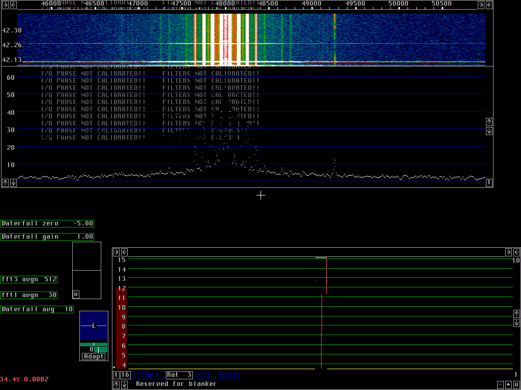
Task: Change the Waterfall avg 10 value
Action: click(x=37, y=310)
